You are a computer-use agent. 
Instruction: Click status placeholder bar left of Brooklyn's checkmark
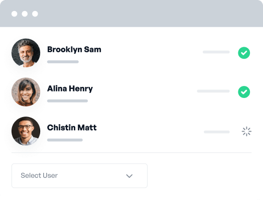(216, 52)
